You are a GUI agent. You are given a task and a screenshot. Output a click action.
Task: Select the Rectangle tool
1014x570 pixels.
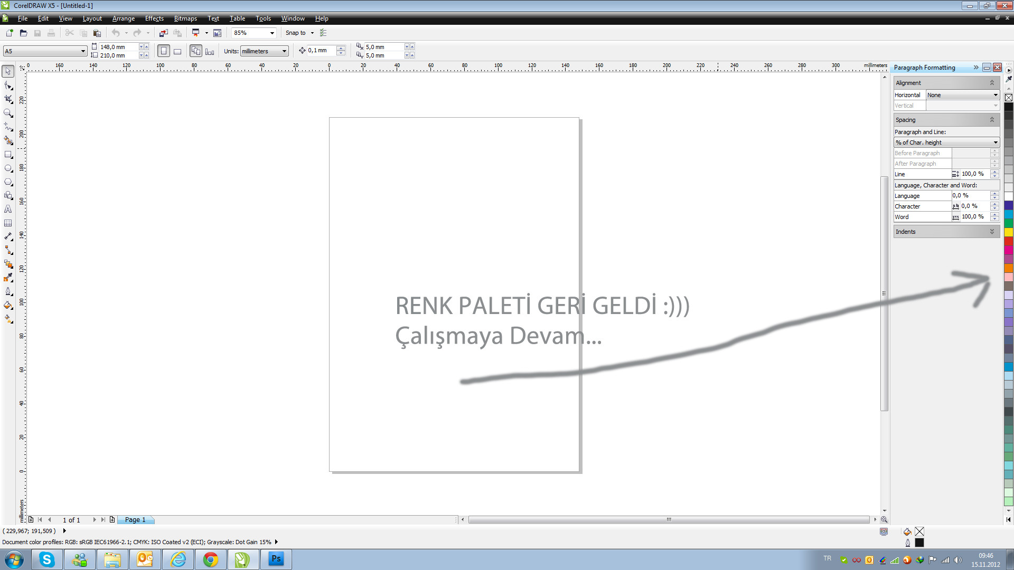click(8, 155)
